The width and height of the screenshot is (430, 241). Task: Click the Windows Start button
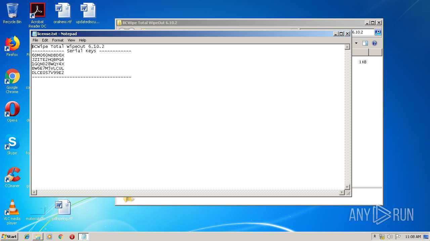[9, 236]
